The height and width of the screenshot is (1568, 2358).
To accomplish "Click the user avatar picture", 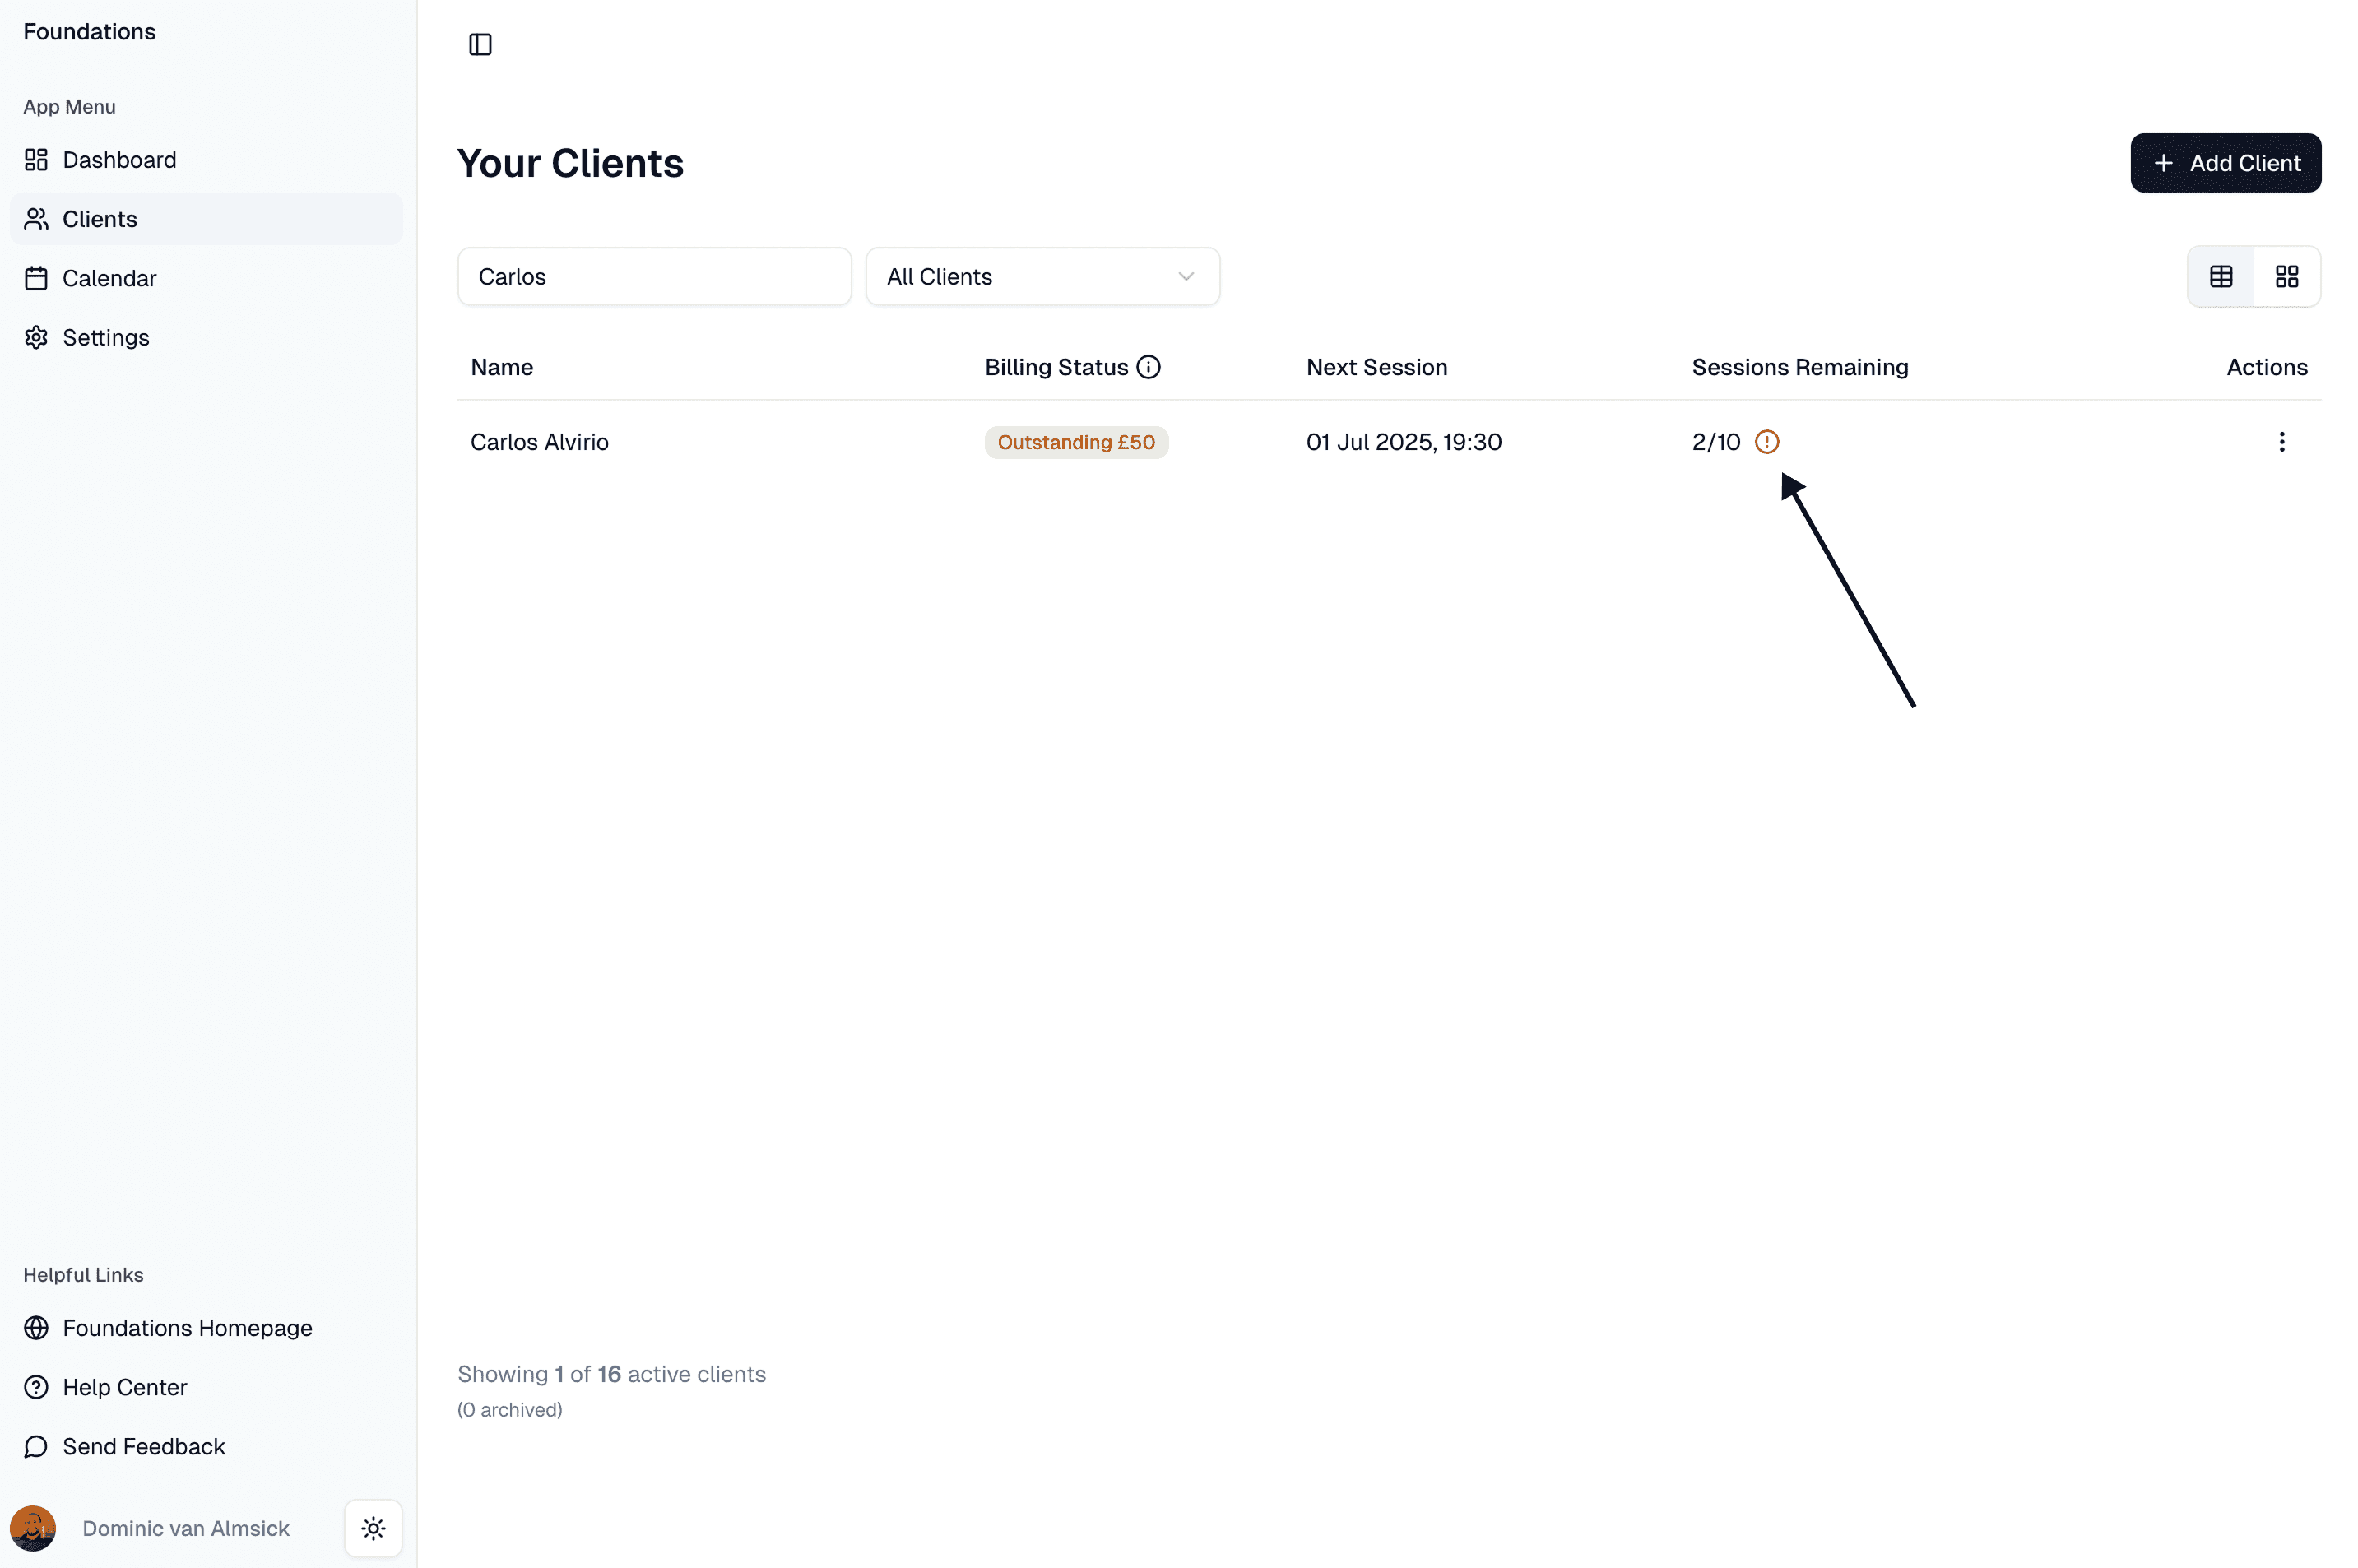I will point(33,1528).
